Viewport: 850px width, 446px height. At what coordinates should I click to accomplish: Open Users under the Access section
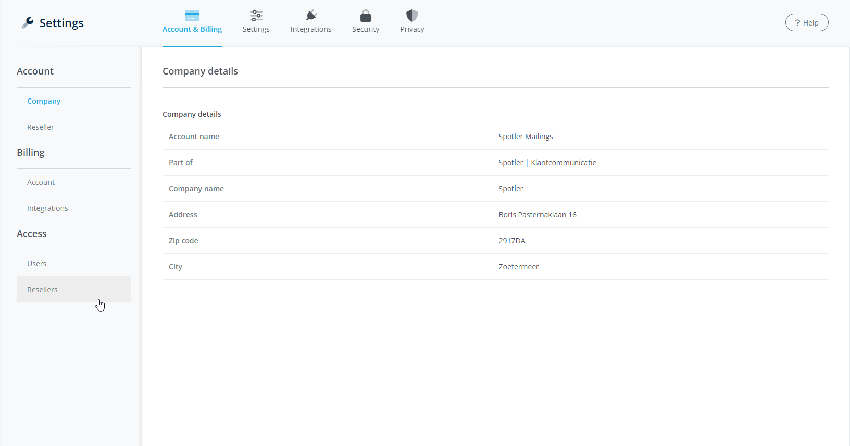click(x=36, y=264)
